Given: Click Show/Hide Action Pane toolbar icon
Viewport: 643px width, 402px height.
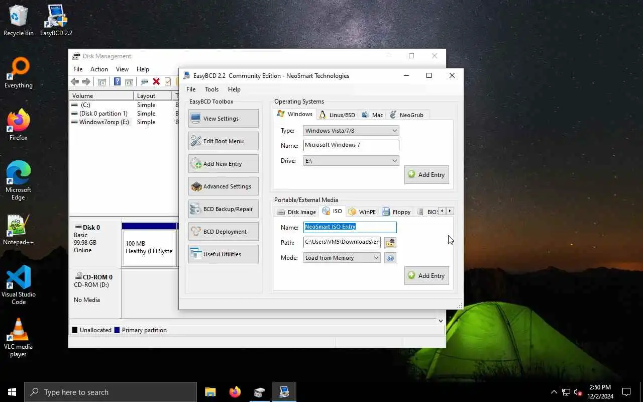Looking at the screenshot, I should [129, 82].
